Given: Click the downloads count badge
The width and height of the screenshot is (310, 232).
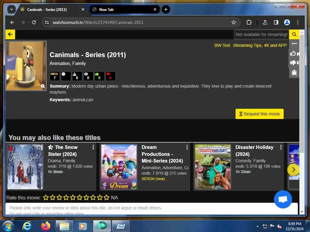Looking at the screenshot, I should tap(77, 76).
